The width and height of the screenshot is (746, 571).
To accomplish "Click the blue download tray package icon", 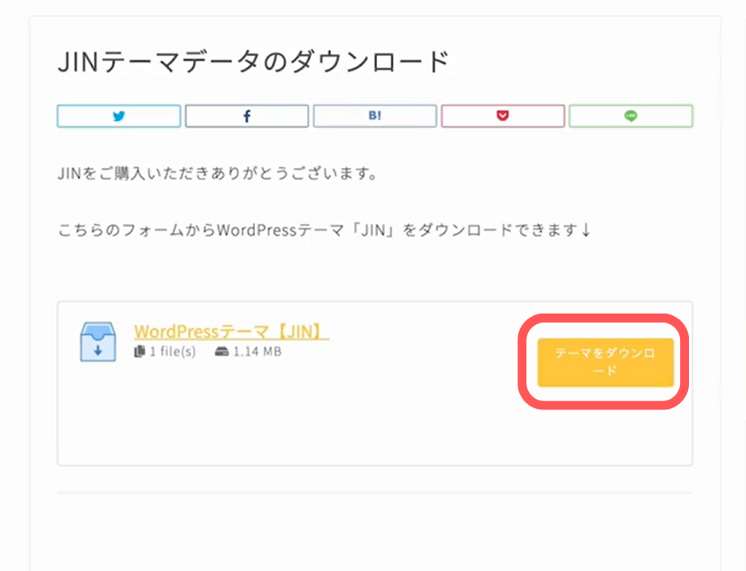I will point(98,342).
